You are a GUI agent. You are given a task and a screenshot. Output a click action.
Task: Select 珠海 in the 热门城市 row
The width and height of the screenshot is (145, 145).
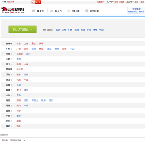pyautogui.click(x=95, y=30)
